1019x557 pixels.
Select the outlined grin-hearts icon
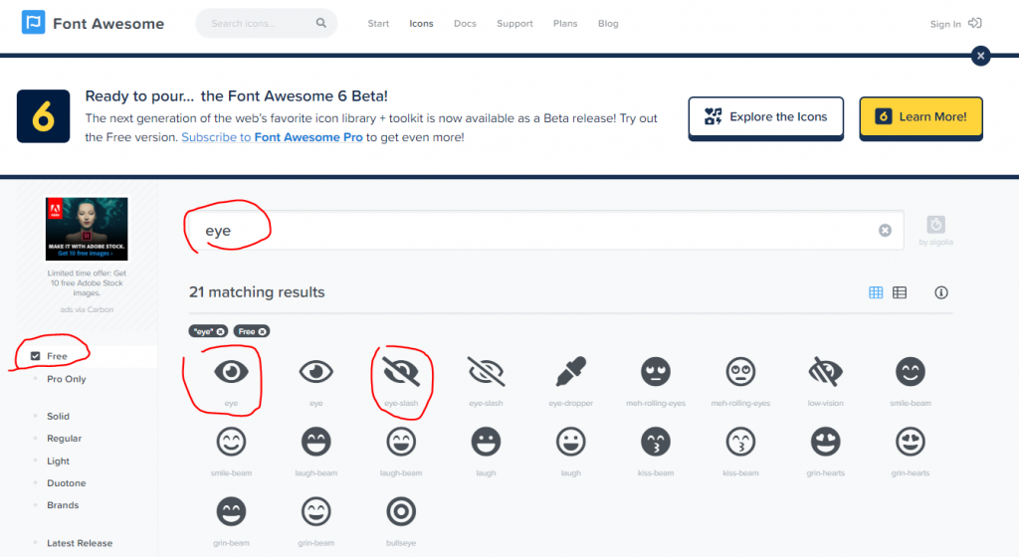point(910,442)
